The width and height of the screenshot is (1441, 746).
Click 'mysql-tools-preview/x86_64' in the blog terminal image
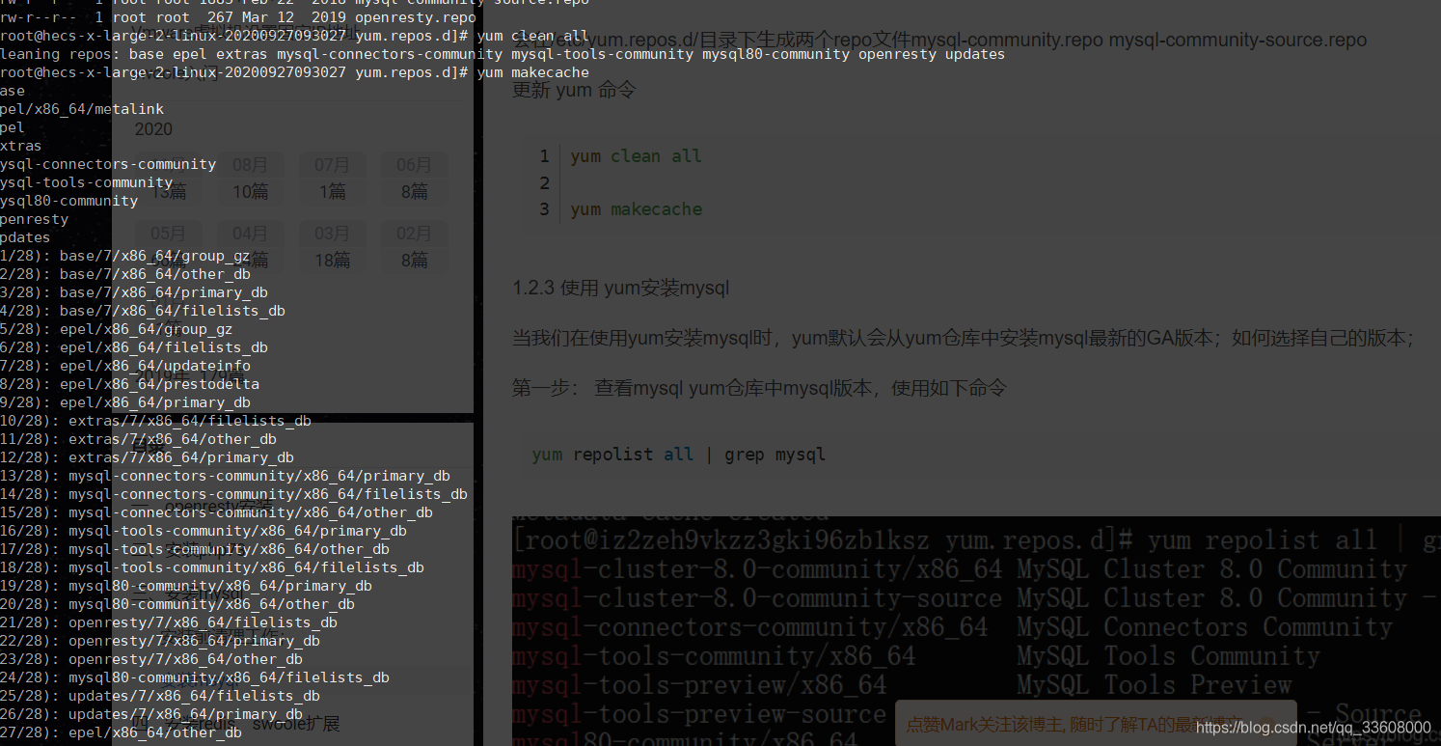(699, 685)
